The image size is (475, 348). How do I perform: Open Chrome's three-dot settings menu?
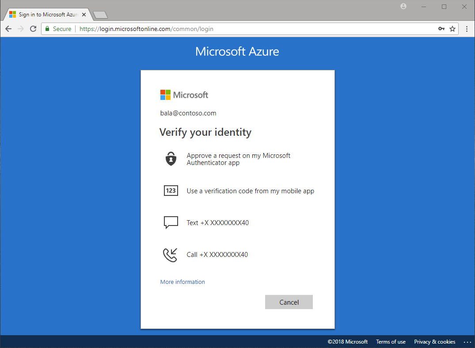point(467,28)
